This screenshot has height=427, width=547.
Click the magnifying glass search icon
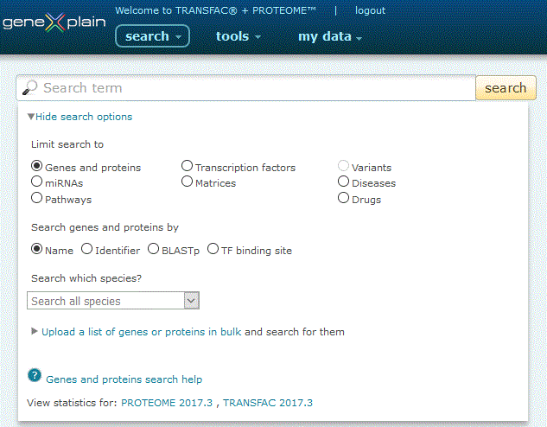coord(29,87)
